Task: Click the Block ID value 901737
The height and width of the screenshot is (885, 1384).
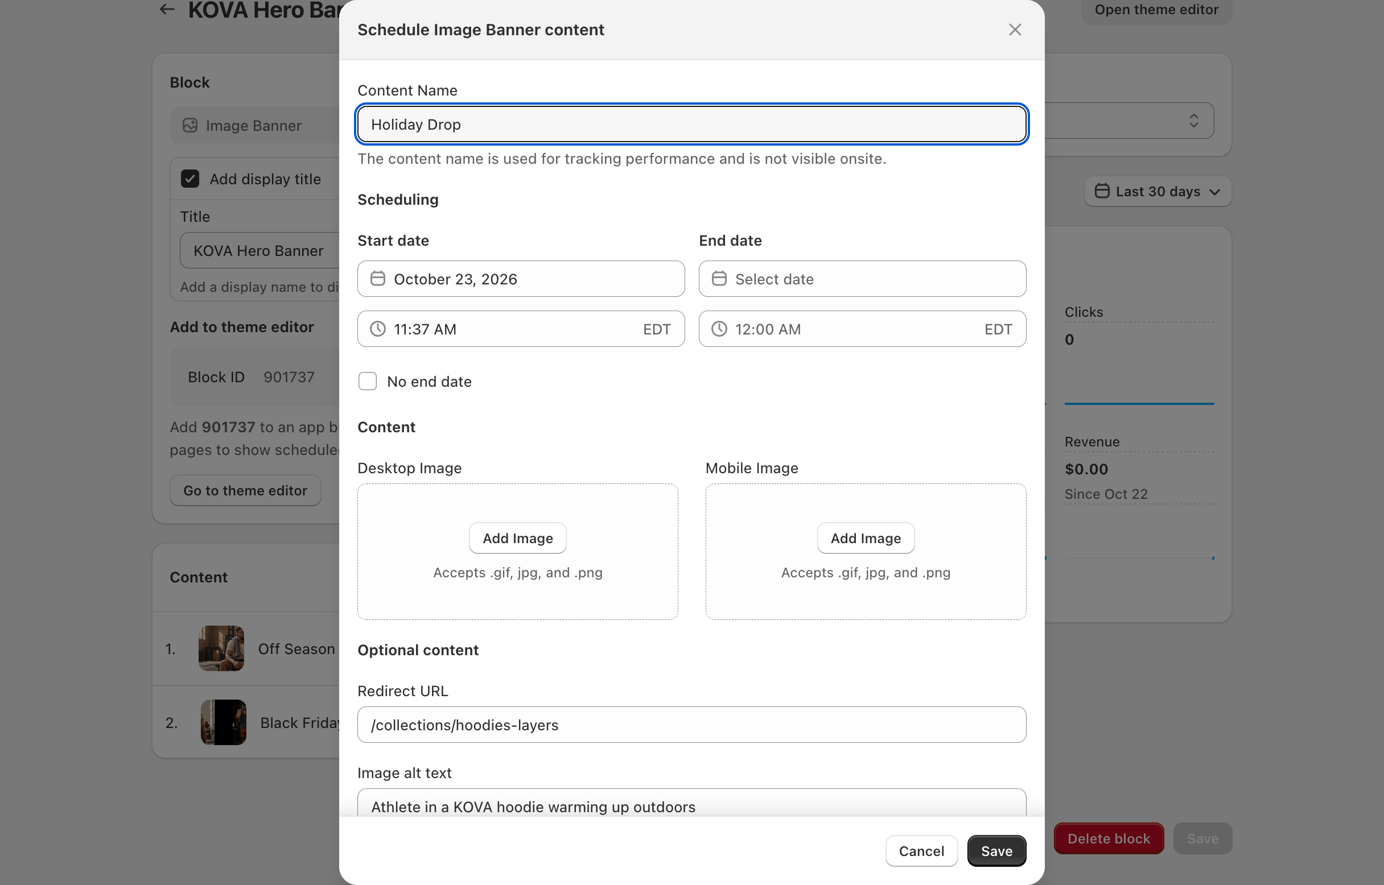Action: pyautogui.click(x=289, y=377)
